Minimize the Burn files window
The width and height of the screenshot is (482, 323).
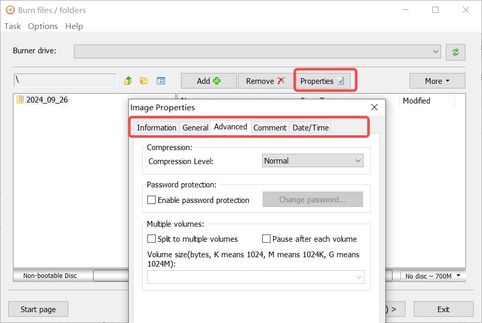click(x=405, y=10)
